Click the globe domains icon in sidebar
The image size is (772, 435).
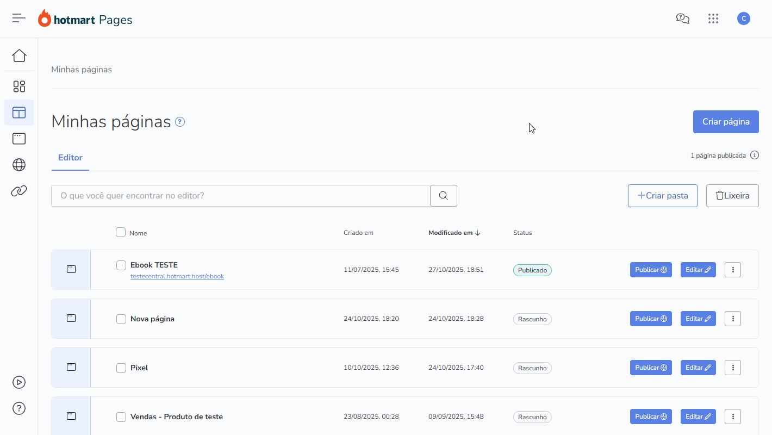click(x=19, y=165)
